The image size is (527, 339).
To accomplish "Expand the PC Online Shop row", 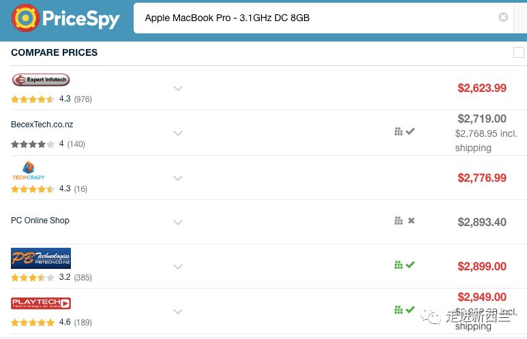I will [178, 223].
